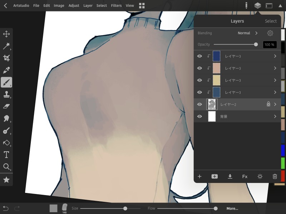Select the Clone Stamp tool
The width and height of the screenshot is (286, 214).
click(6, 95)
